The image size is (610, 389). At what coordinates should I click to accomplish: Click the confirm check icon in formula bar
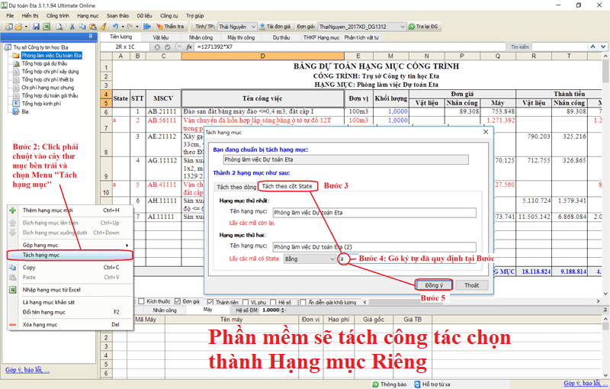(167, 47)
